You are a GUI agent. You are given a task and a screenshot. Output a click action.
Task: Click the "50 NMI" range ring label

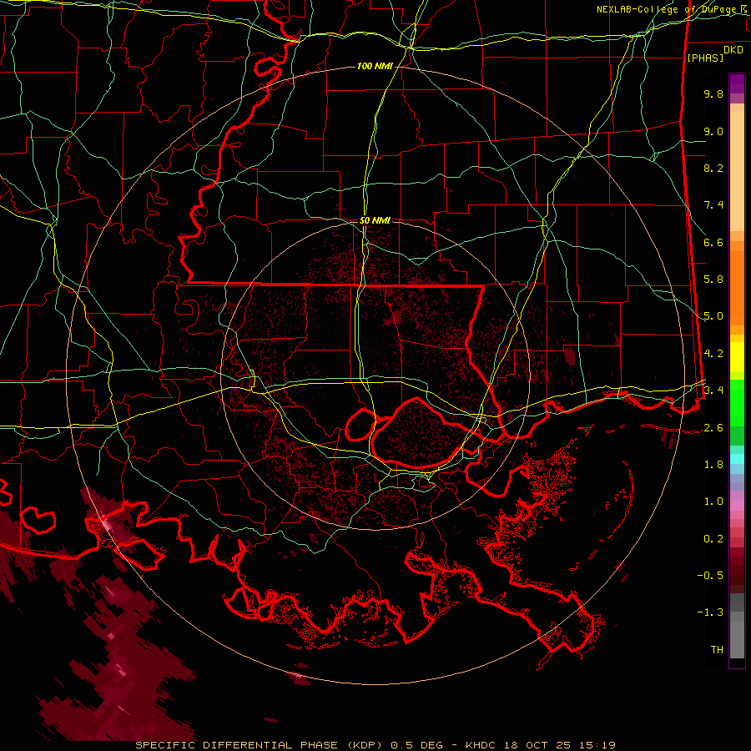coord(375,220)
